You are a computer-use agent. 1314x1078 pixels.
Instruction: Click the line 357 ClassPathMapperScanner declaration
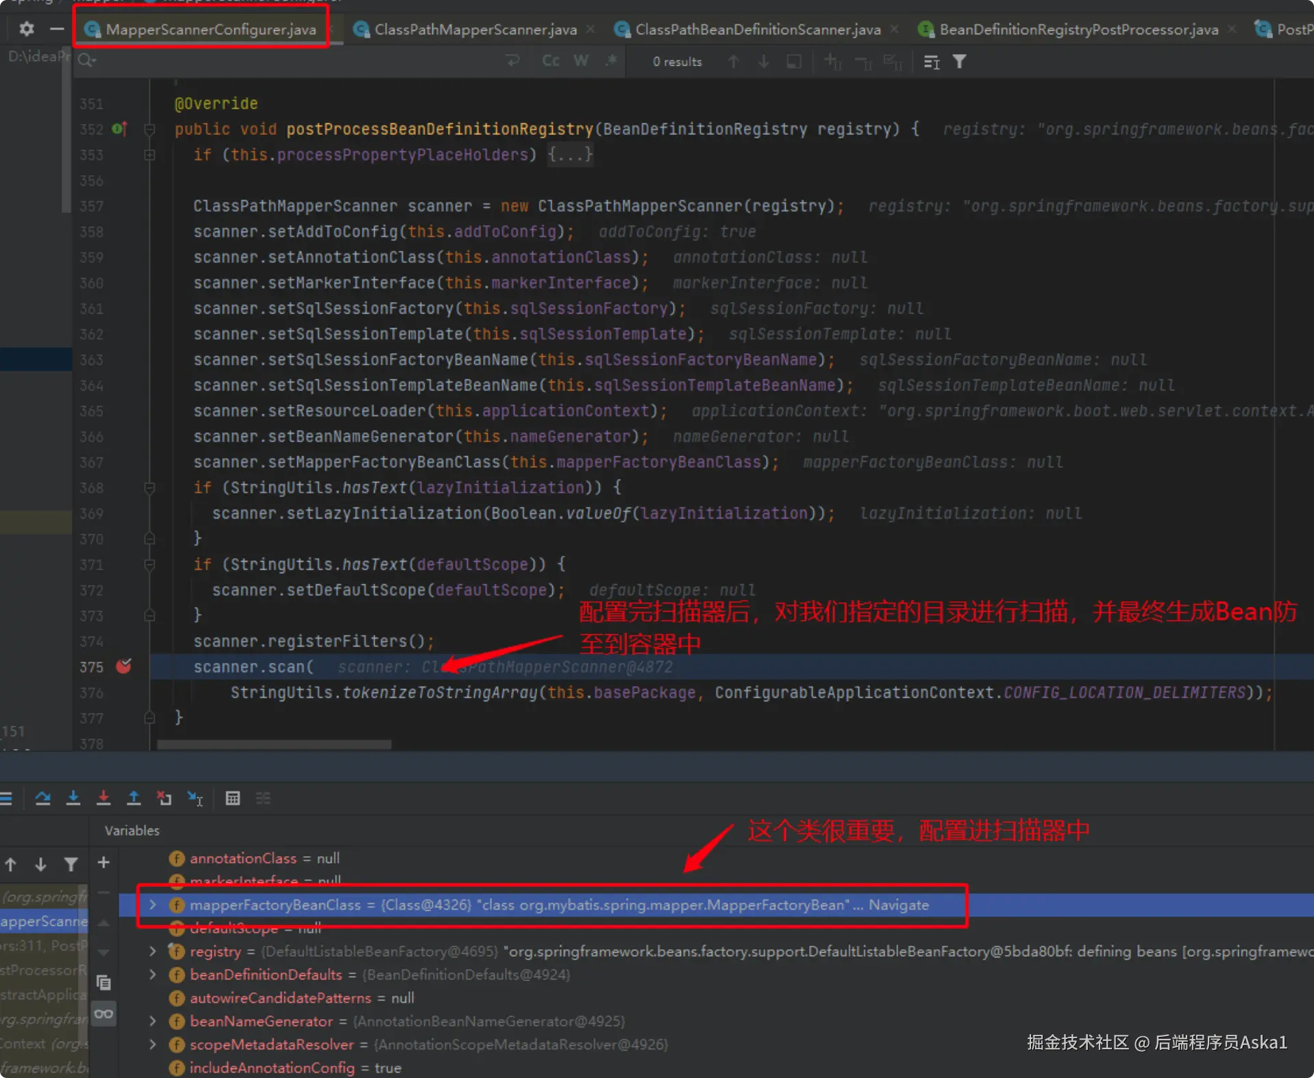click(x=519, y=206)
